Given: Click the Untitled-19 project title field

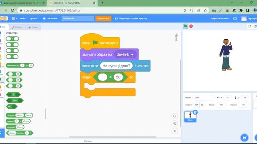Looking at the screenshot, I should (x=78, y=18).
